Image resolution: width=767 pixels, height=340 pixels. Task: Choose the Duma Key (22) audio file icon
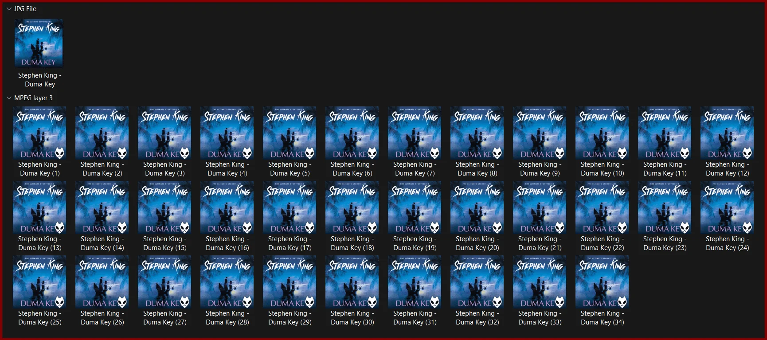[x=602, y=207]
